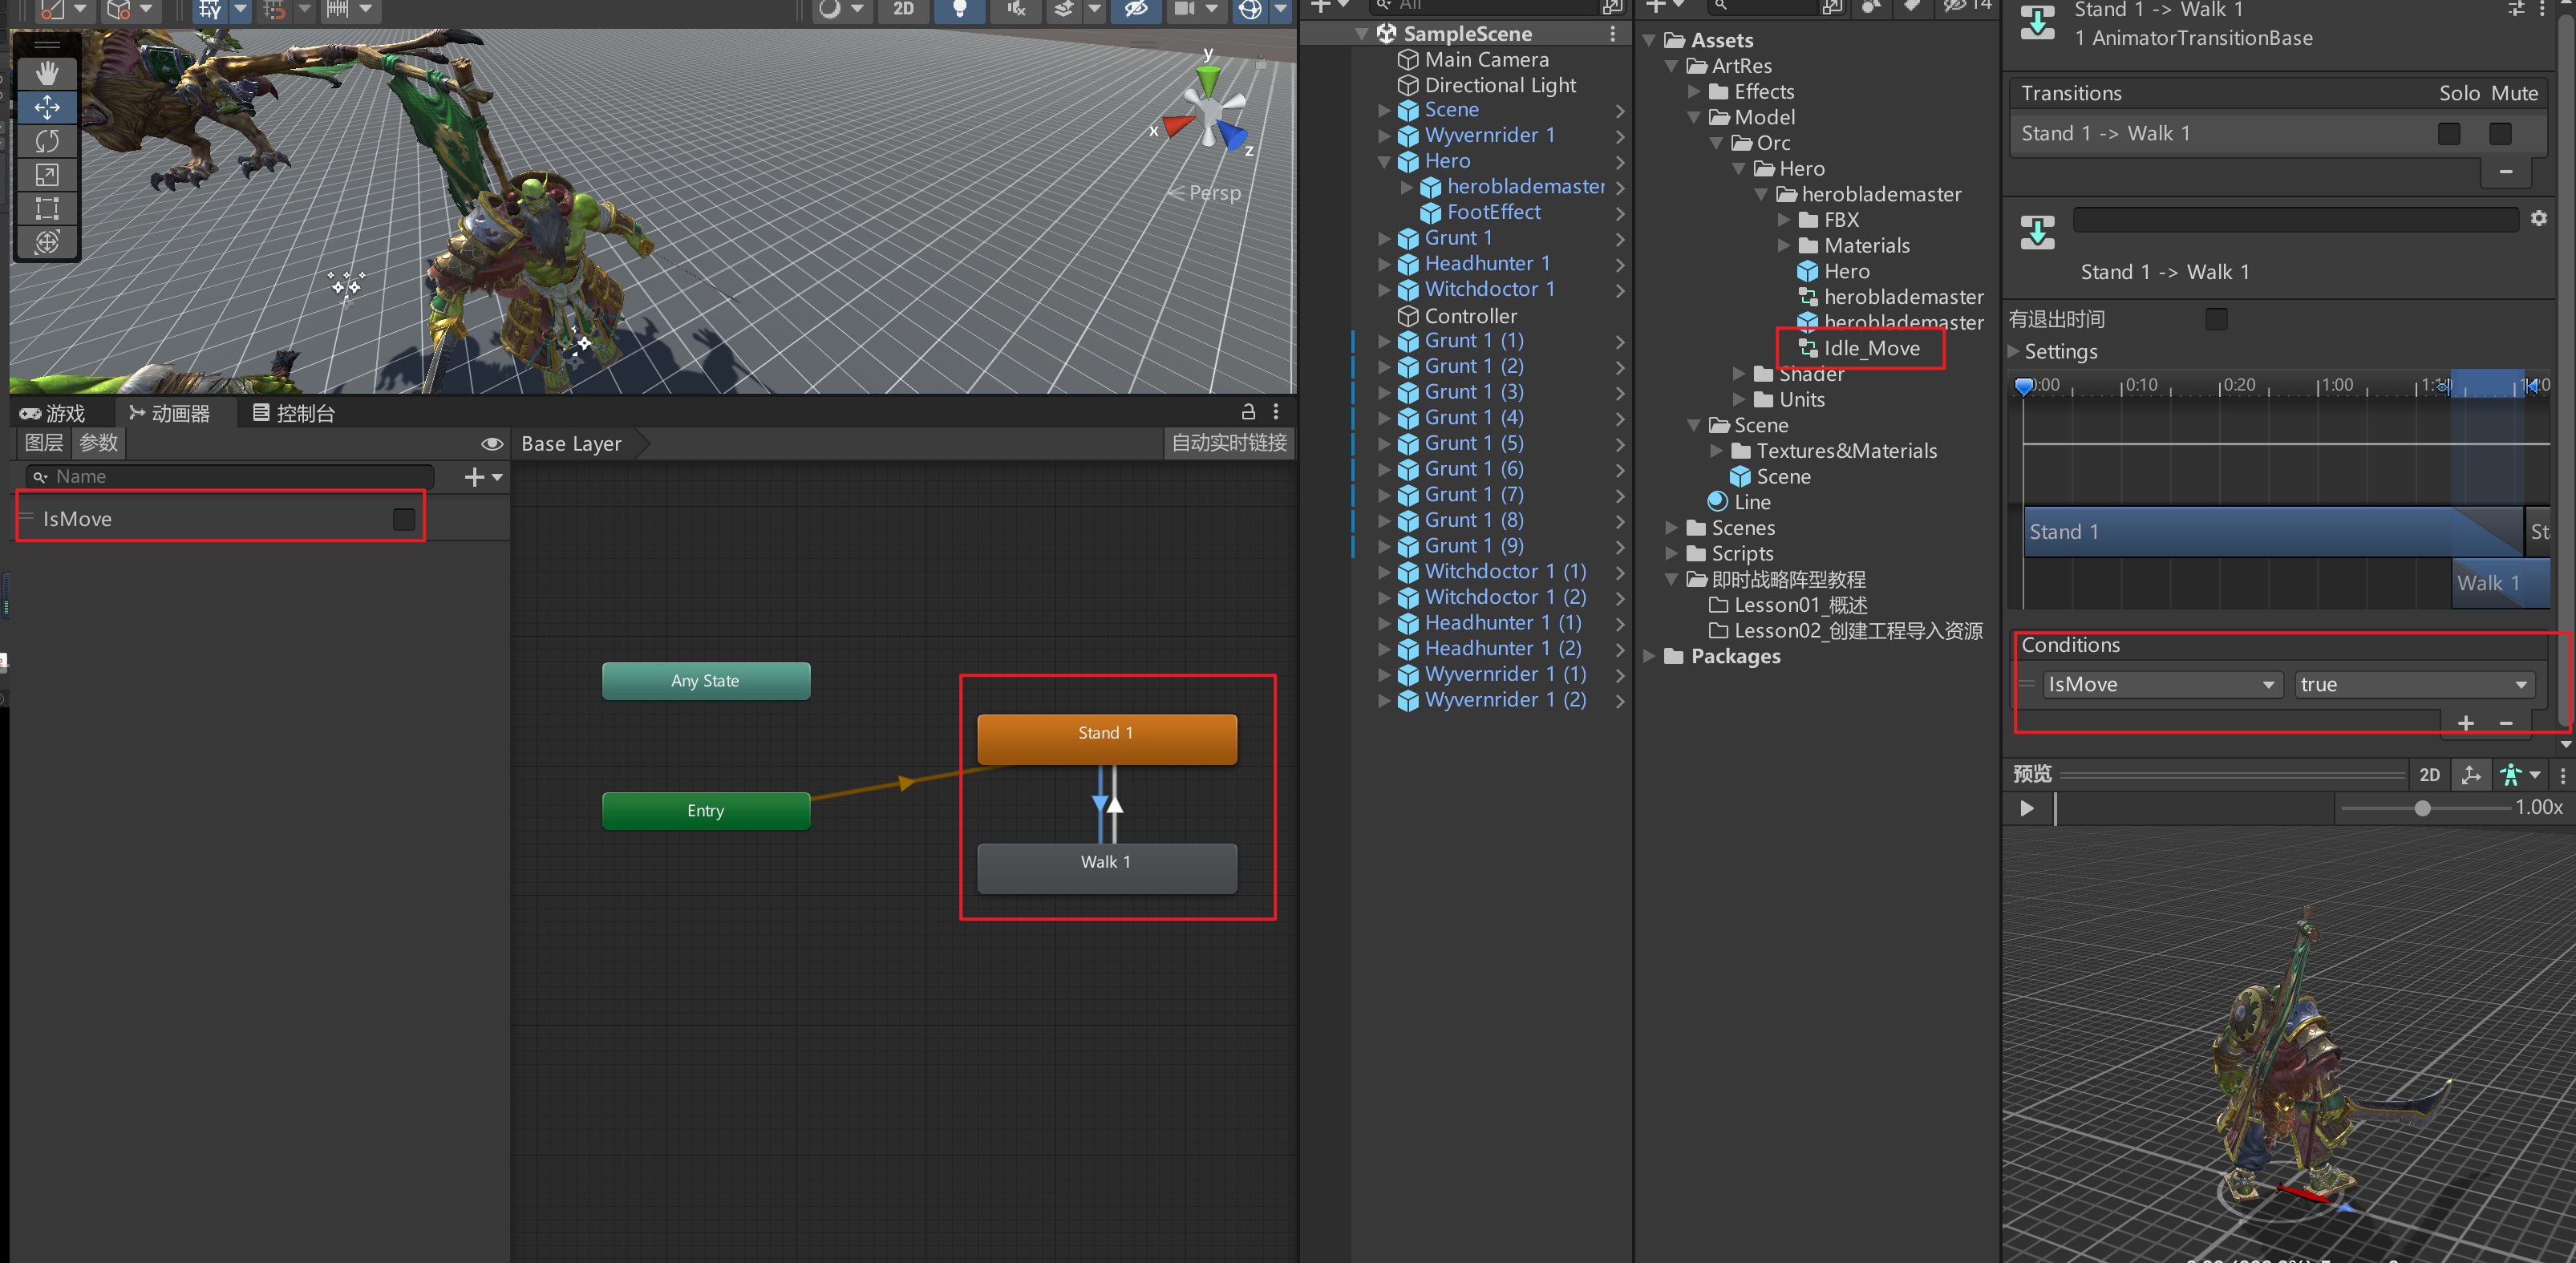Select the Entry node
This screenshot has height=1263, width=2576.
(x=706, y=811)
